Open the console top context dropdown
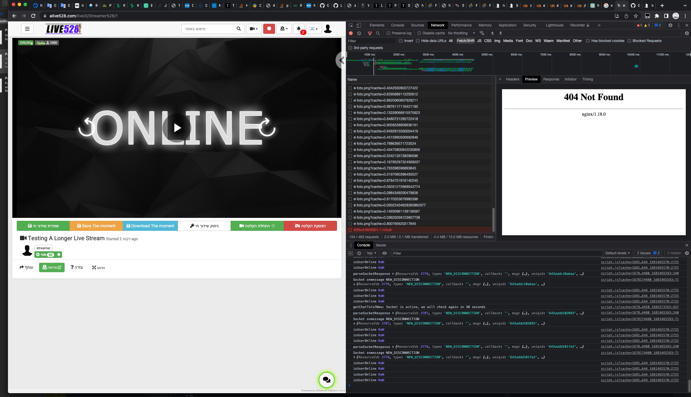The image size is (691, 397). pyautogui.click(x=371, y=253)
